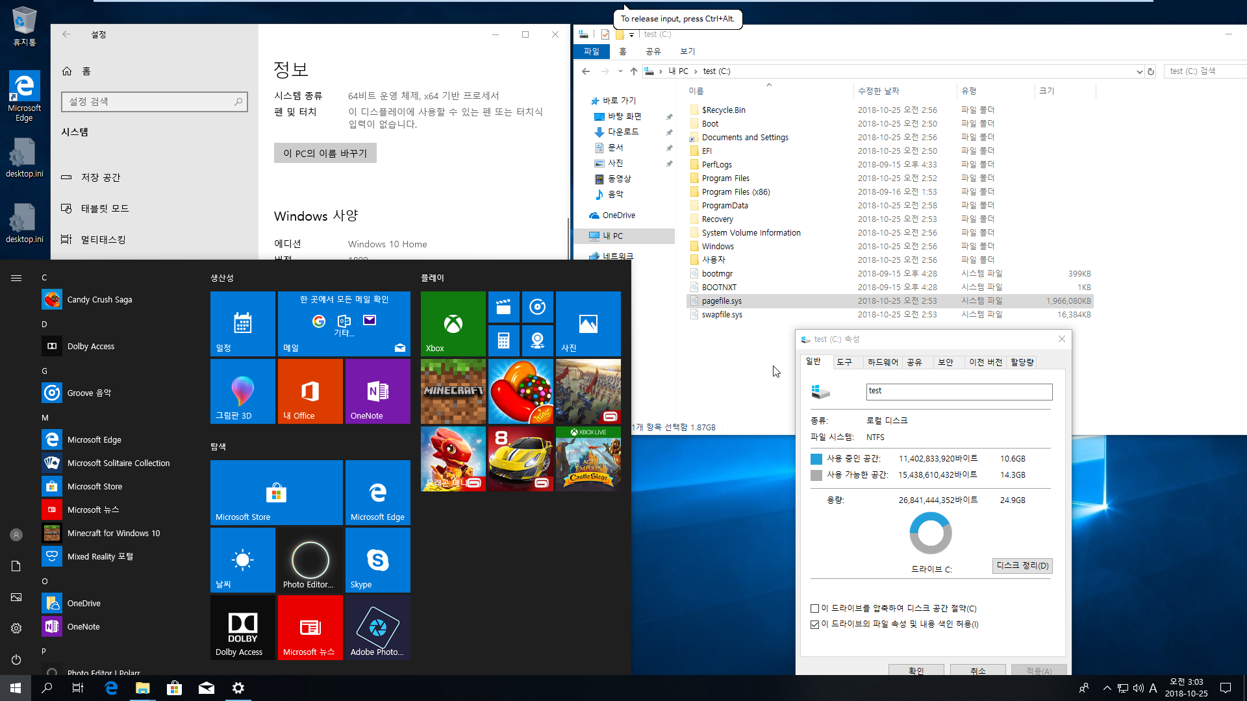The width and height of the screenshot is (1247, 701).
Task: Expand 내 PC in File Explorer sidebar
Action: pos(583,236)
